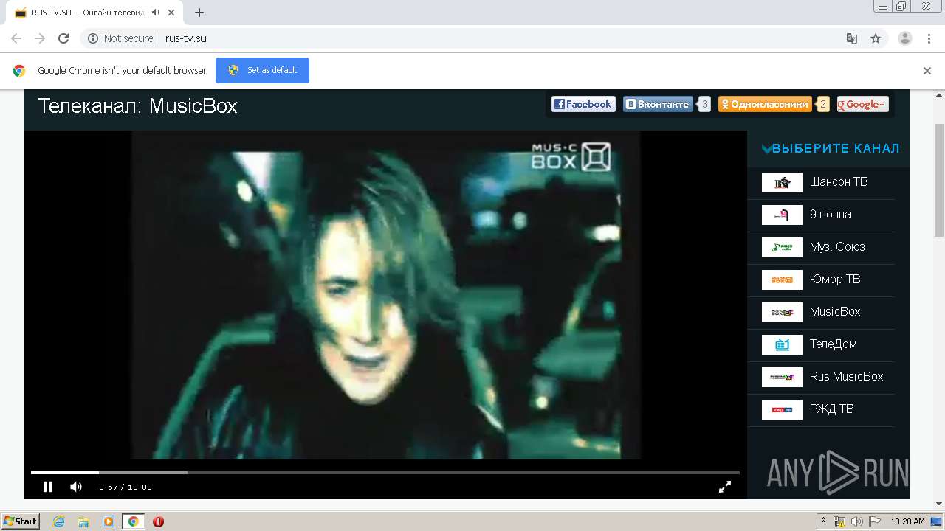The width and height of the screenshot is (945, 531).
Task: Open Opera taskbar icon
Action: (x=158, y=521)
